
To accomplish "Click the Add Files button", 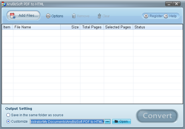I will coord(23,16).
